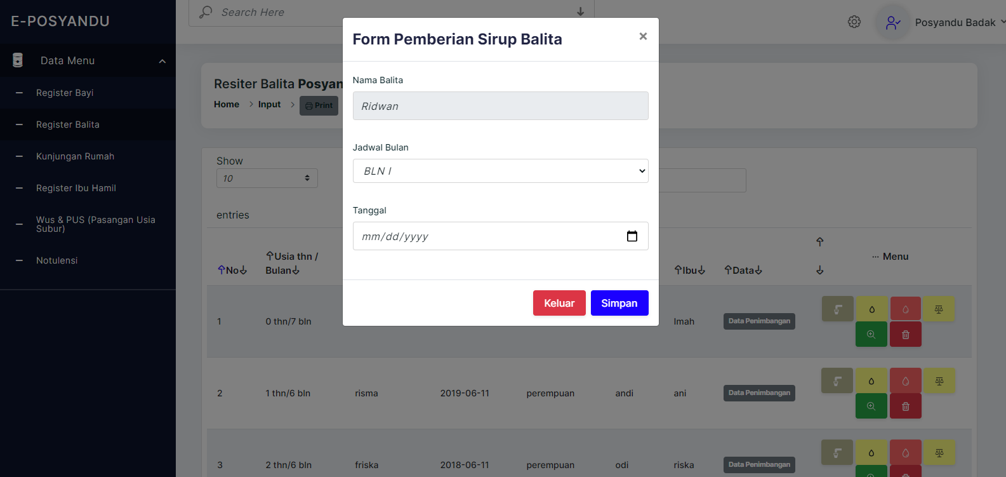The height and width of the screenshot is (477, 1006).
Task: Open the Show entries count dropdown
Action: pyautogui.click(x=267, y=178)
